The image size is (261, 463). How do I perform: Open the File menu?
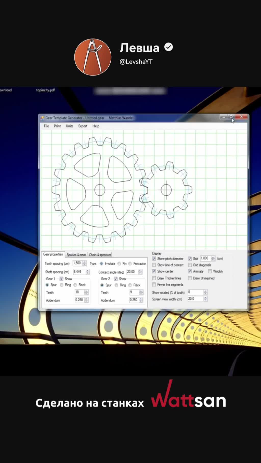46,126
